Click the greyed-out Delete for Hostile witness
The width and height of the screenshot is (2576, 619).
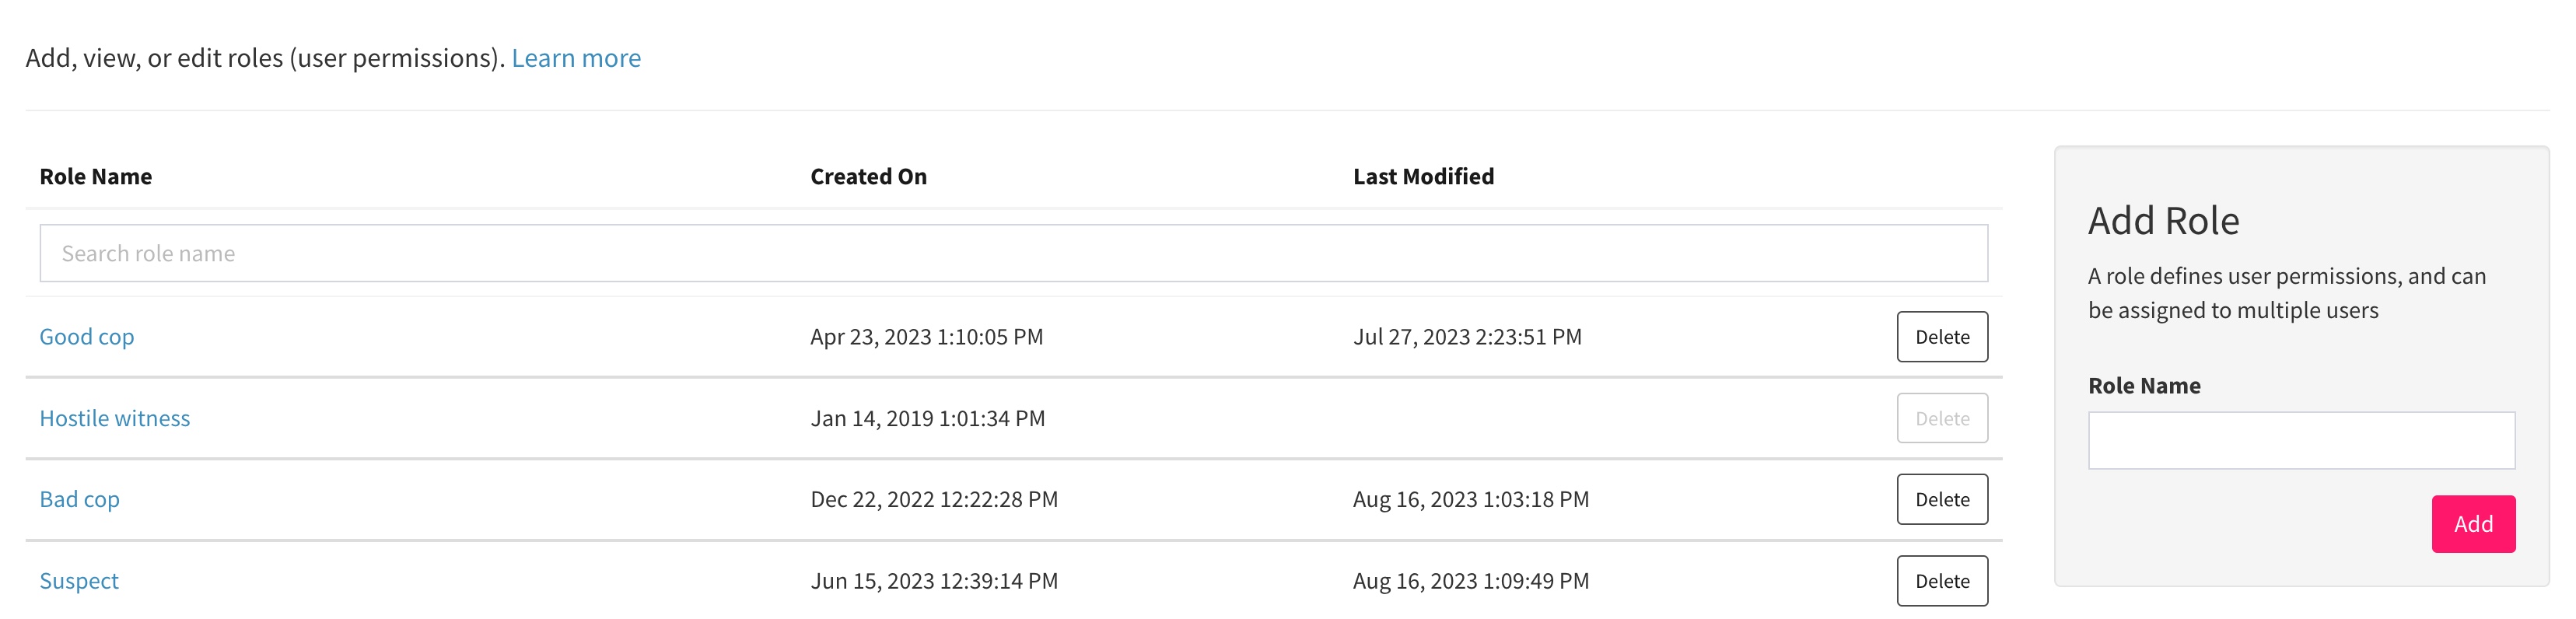coord(1941,418)
